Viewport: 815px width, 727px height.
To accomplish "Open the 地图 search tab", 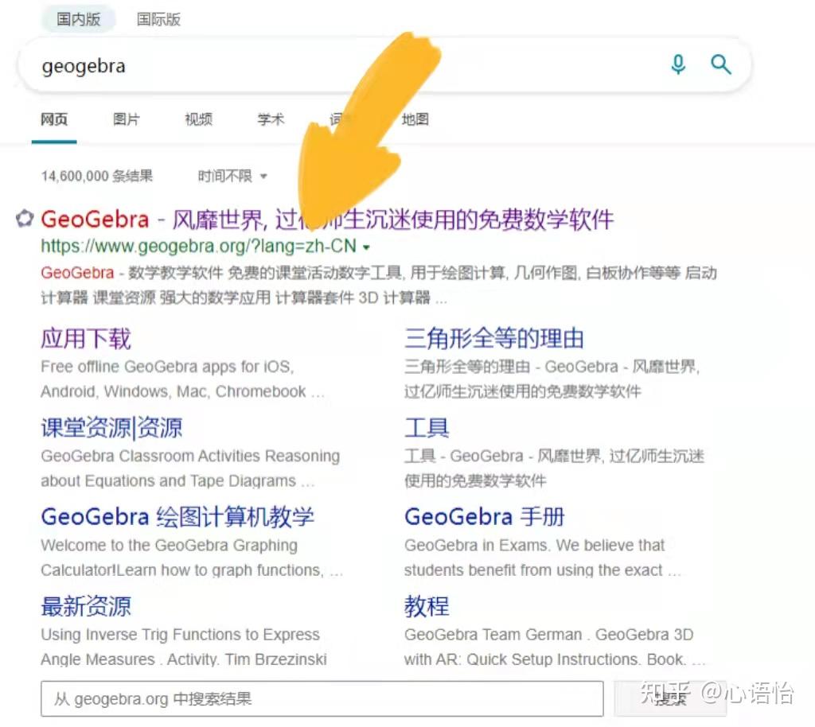I will coord(415,119).
